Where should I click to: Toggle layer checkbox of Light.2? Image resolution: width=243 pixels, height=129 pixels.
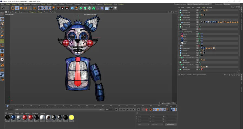(x=197, y=34)
